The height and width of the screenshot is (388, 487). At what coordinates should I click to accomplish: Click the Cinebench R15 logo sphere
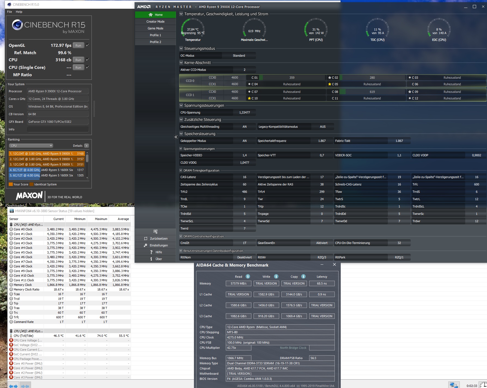pos(17,25)
